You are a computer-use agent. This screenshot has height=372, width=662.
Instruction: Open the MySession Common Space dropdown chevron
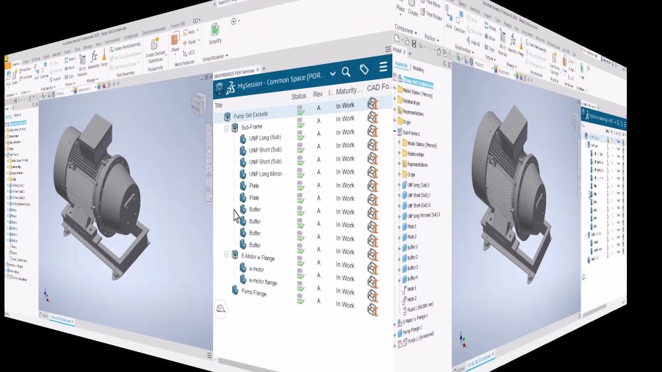click(332, 74)
